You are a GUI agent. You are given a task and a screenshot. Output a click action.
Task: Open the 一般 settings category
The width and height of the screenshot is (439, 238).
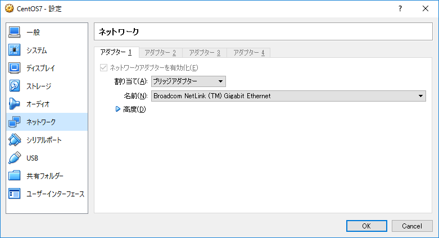[47, 32]
